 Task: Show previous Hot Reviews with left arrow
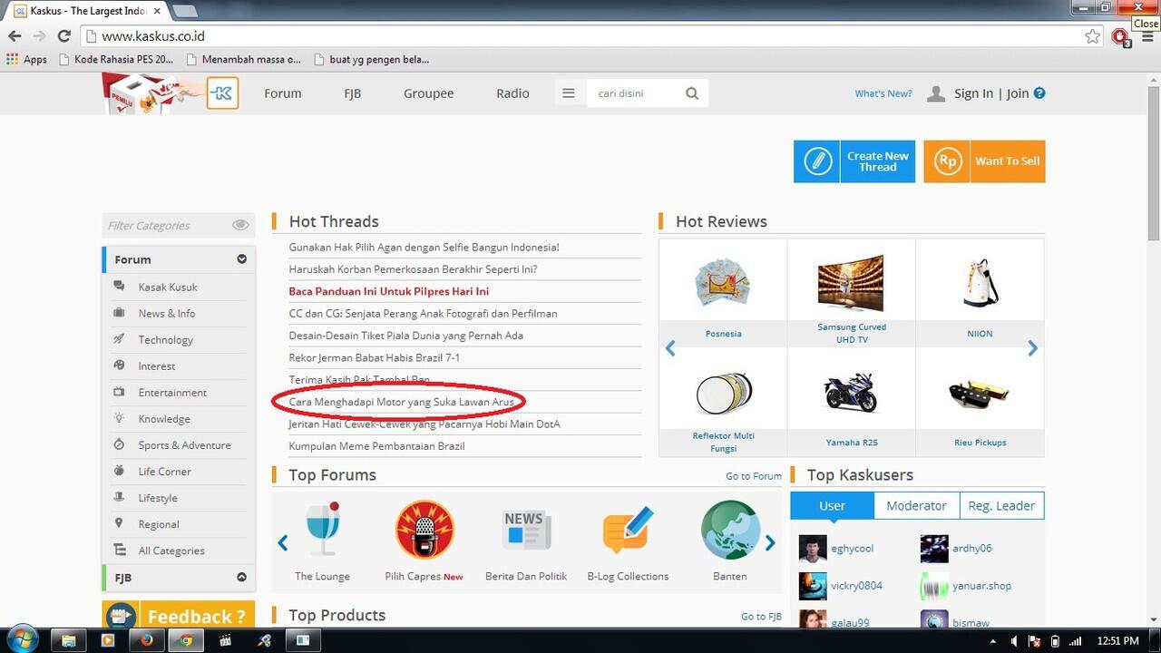point(670,348)
